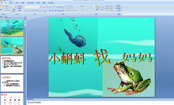Switch to the Outline pane tab
Viewport: 174px width, 105px height.
click(x=6, y=17)
